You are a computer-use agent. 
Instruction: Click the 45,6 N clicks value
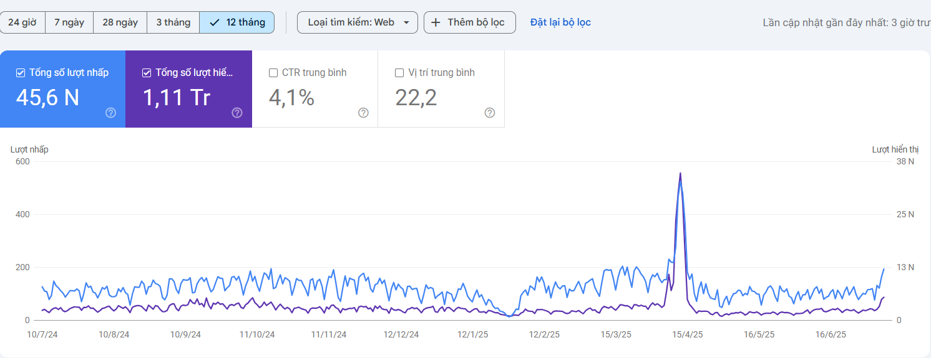click(47, 98)
